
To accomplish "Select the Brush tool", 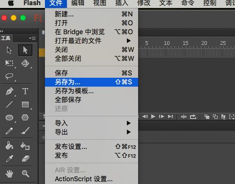I will [25, 131].
